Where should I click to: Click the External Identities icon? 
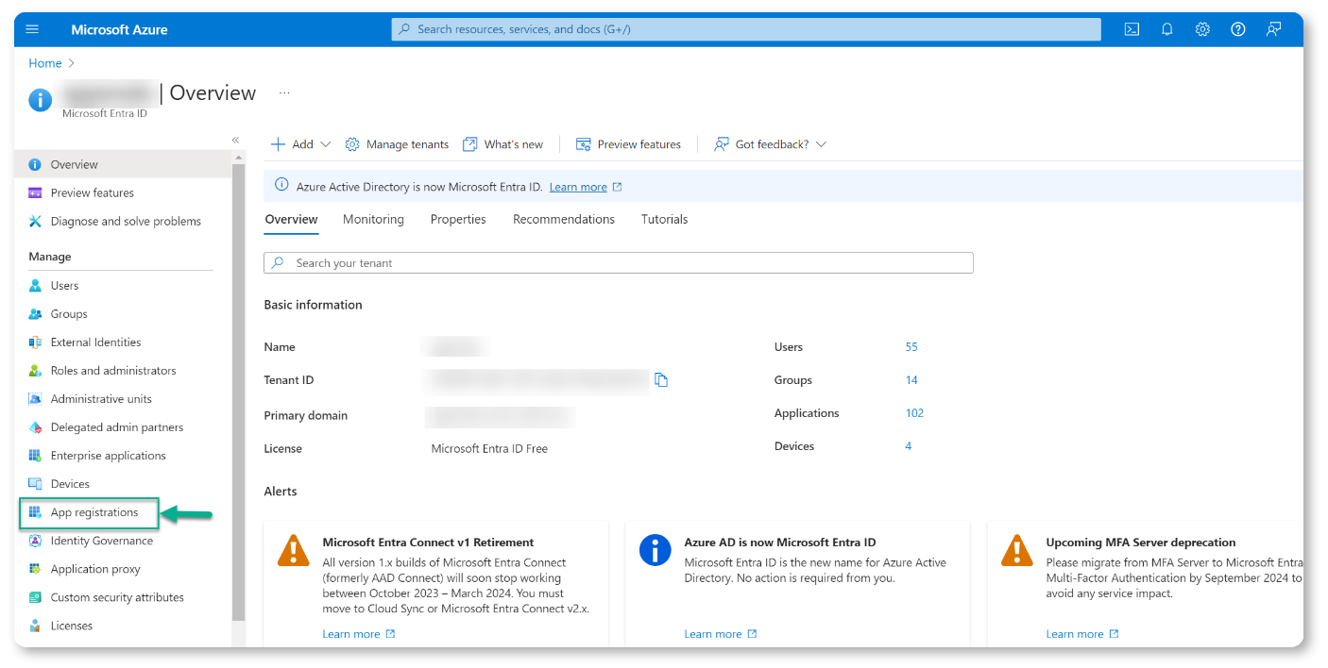pos(35,342)
